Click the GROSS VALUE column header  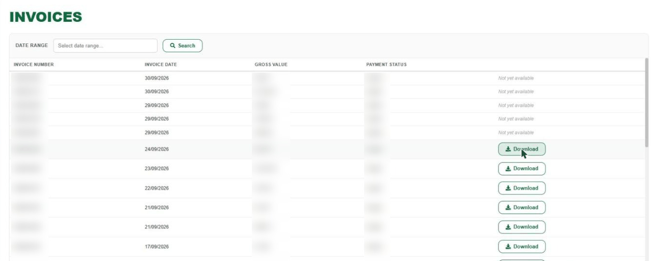click(x=271, y=65)
